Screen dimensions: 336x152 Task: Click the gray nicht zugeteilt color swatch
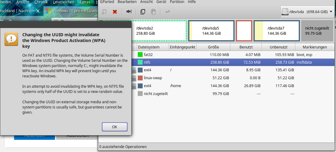(140, 94)
